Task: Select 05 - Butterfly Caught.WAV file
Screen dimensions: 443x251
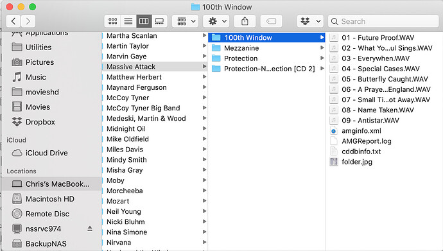Action: point(384,79)
